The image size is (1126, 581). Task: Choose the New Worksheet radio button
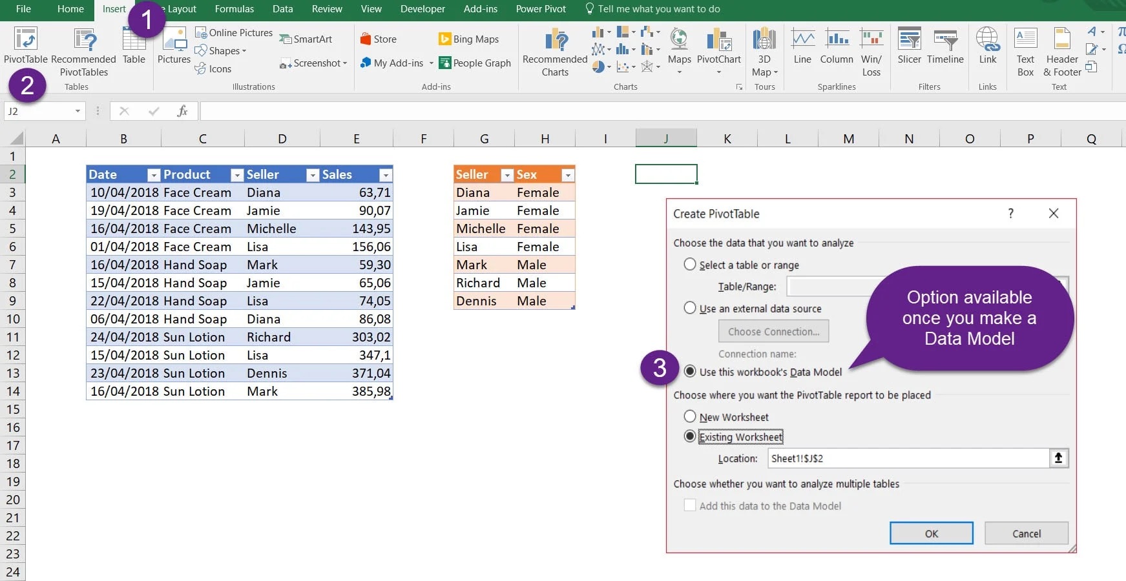click(690, 417)
